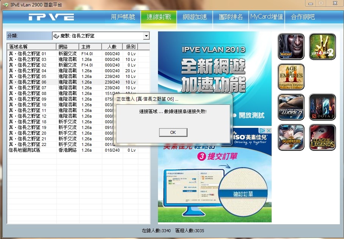The width and height of the screenshot is (344, 239).
Task: Sort list by 人數 column header
Action: (x=112, y=47)
